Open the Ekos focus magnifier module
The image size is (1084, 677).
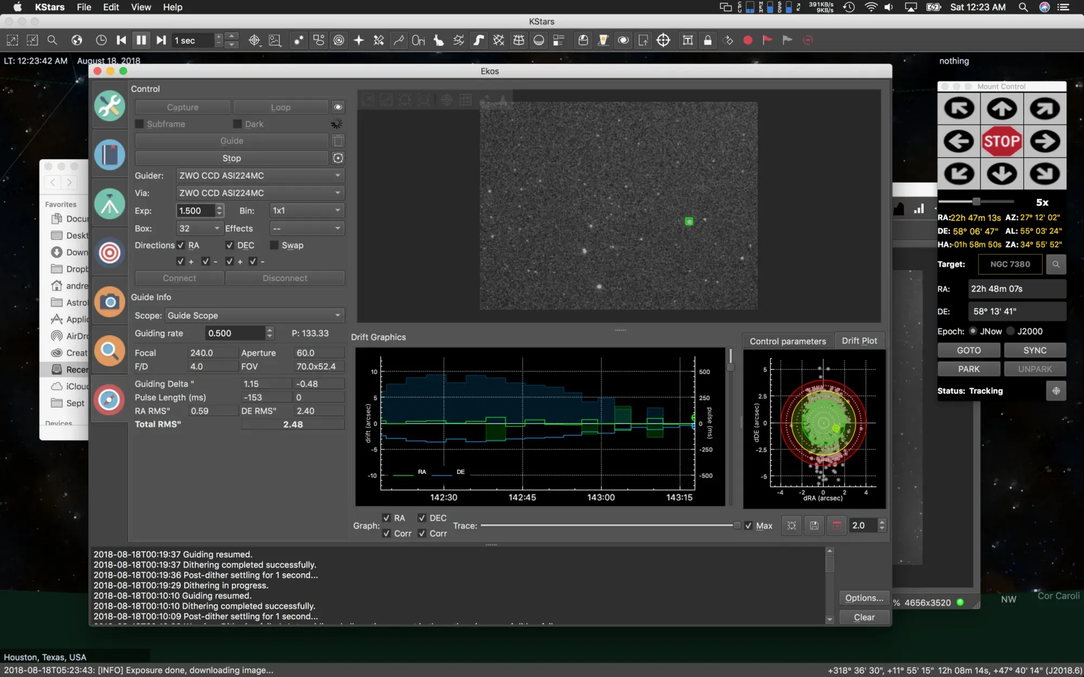coord(109,351)
